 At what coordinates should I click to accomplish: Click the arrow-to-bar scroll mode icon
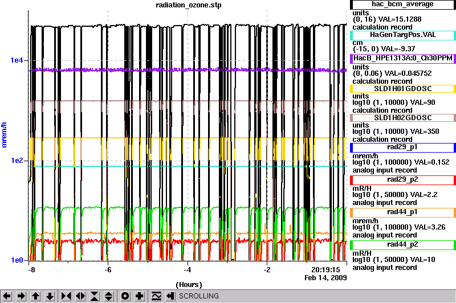(x=170, y=296)
